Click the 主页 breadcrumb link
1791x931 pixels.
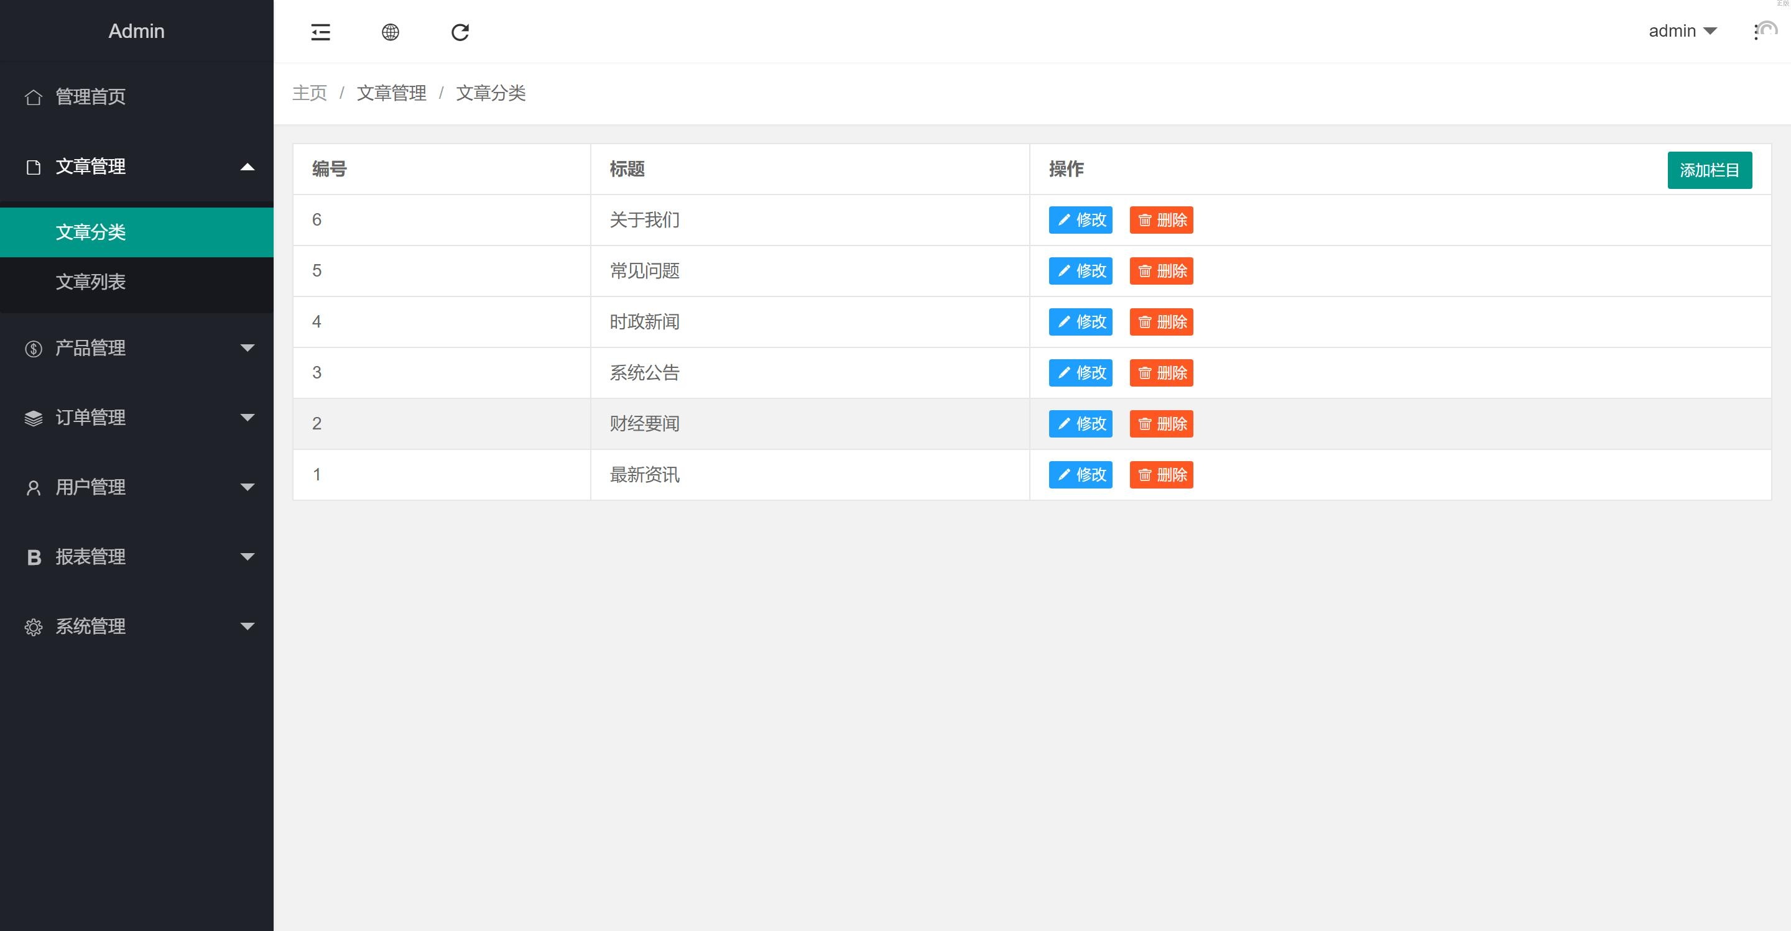pos(310,93)
